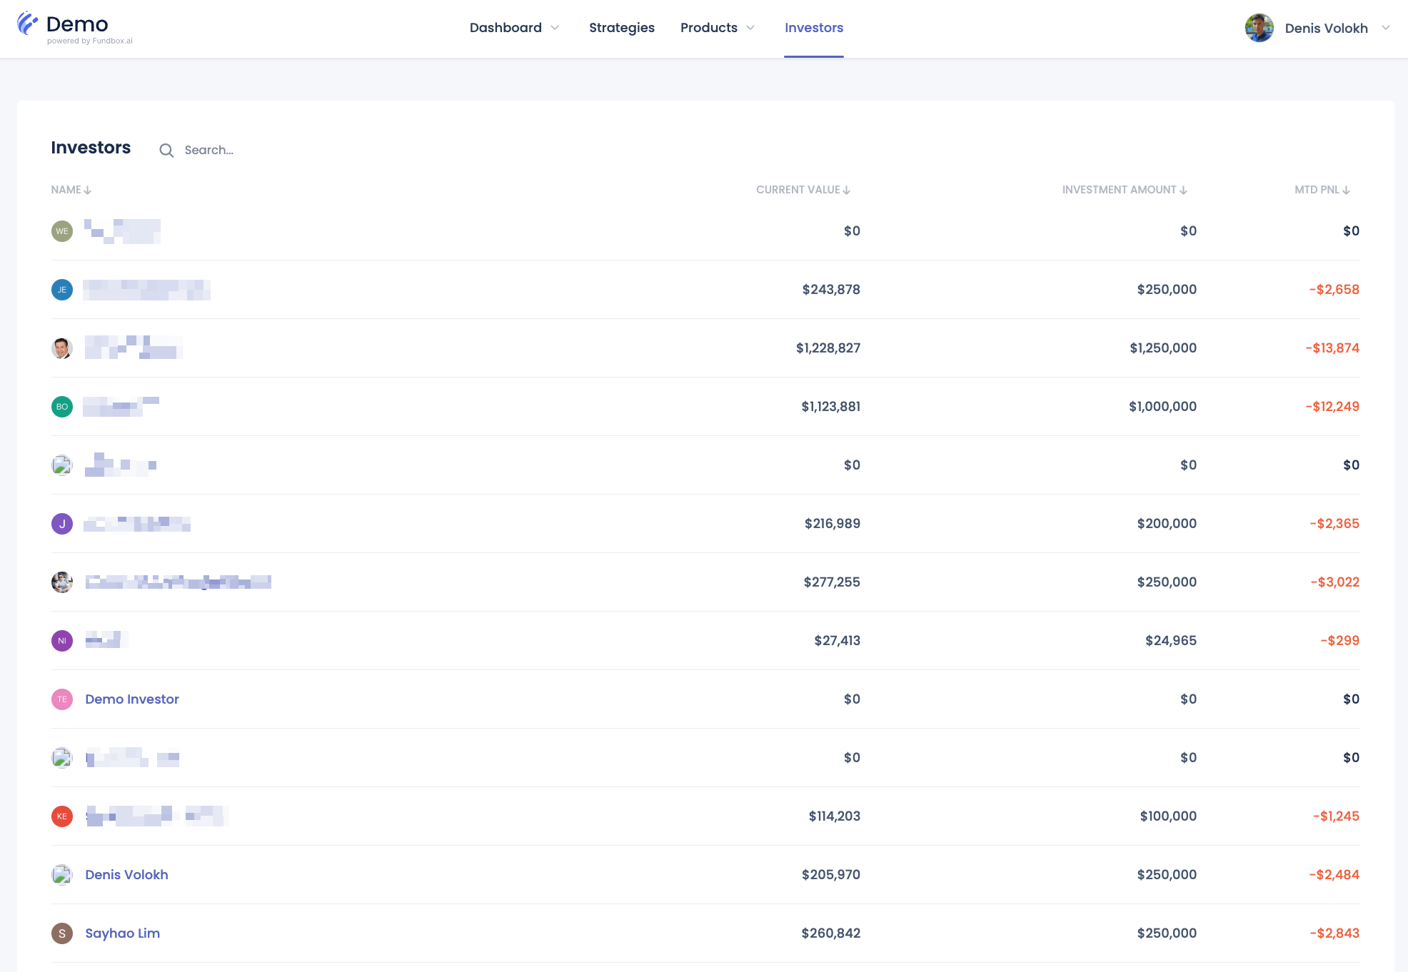
Task: Sort by Current Value column
Action: click(803, 190)
